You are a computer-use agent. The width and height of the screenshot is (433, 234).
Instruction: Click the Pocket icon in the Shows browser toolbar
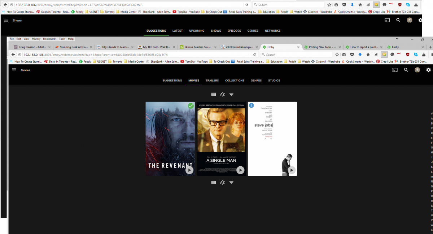point(344,5)
